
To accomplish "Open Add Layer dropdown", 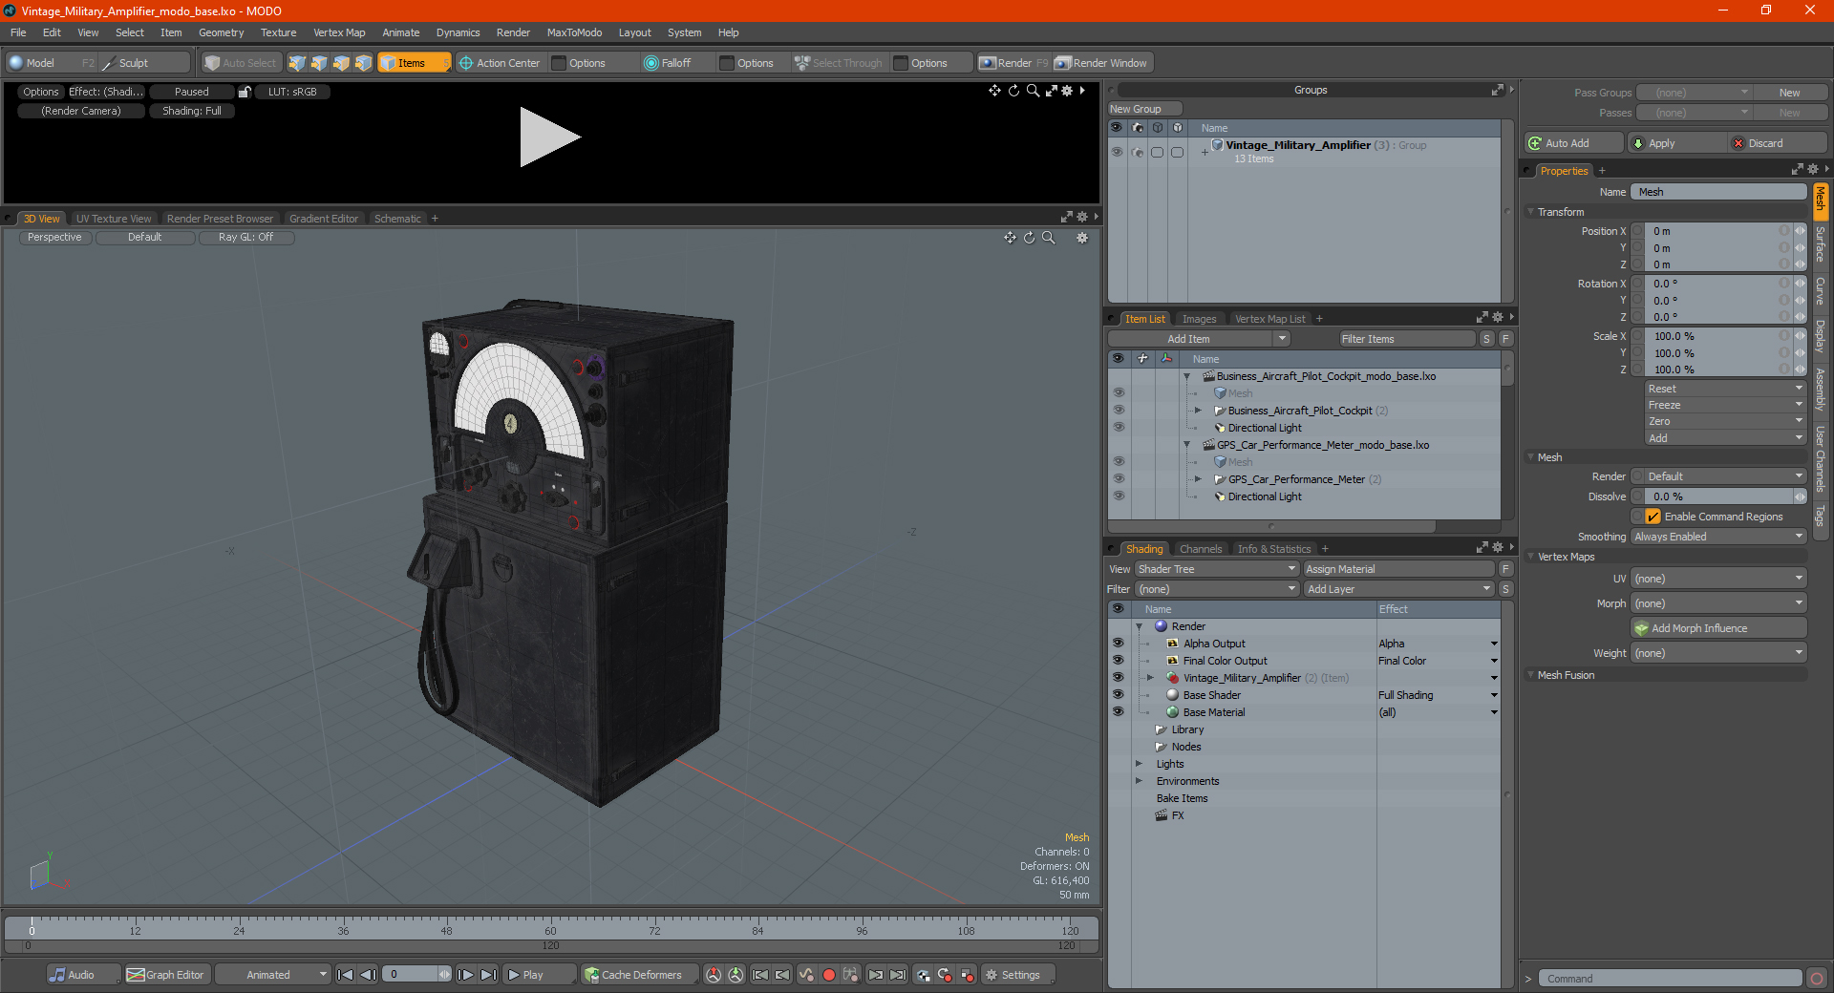I will click(1398, 589).
